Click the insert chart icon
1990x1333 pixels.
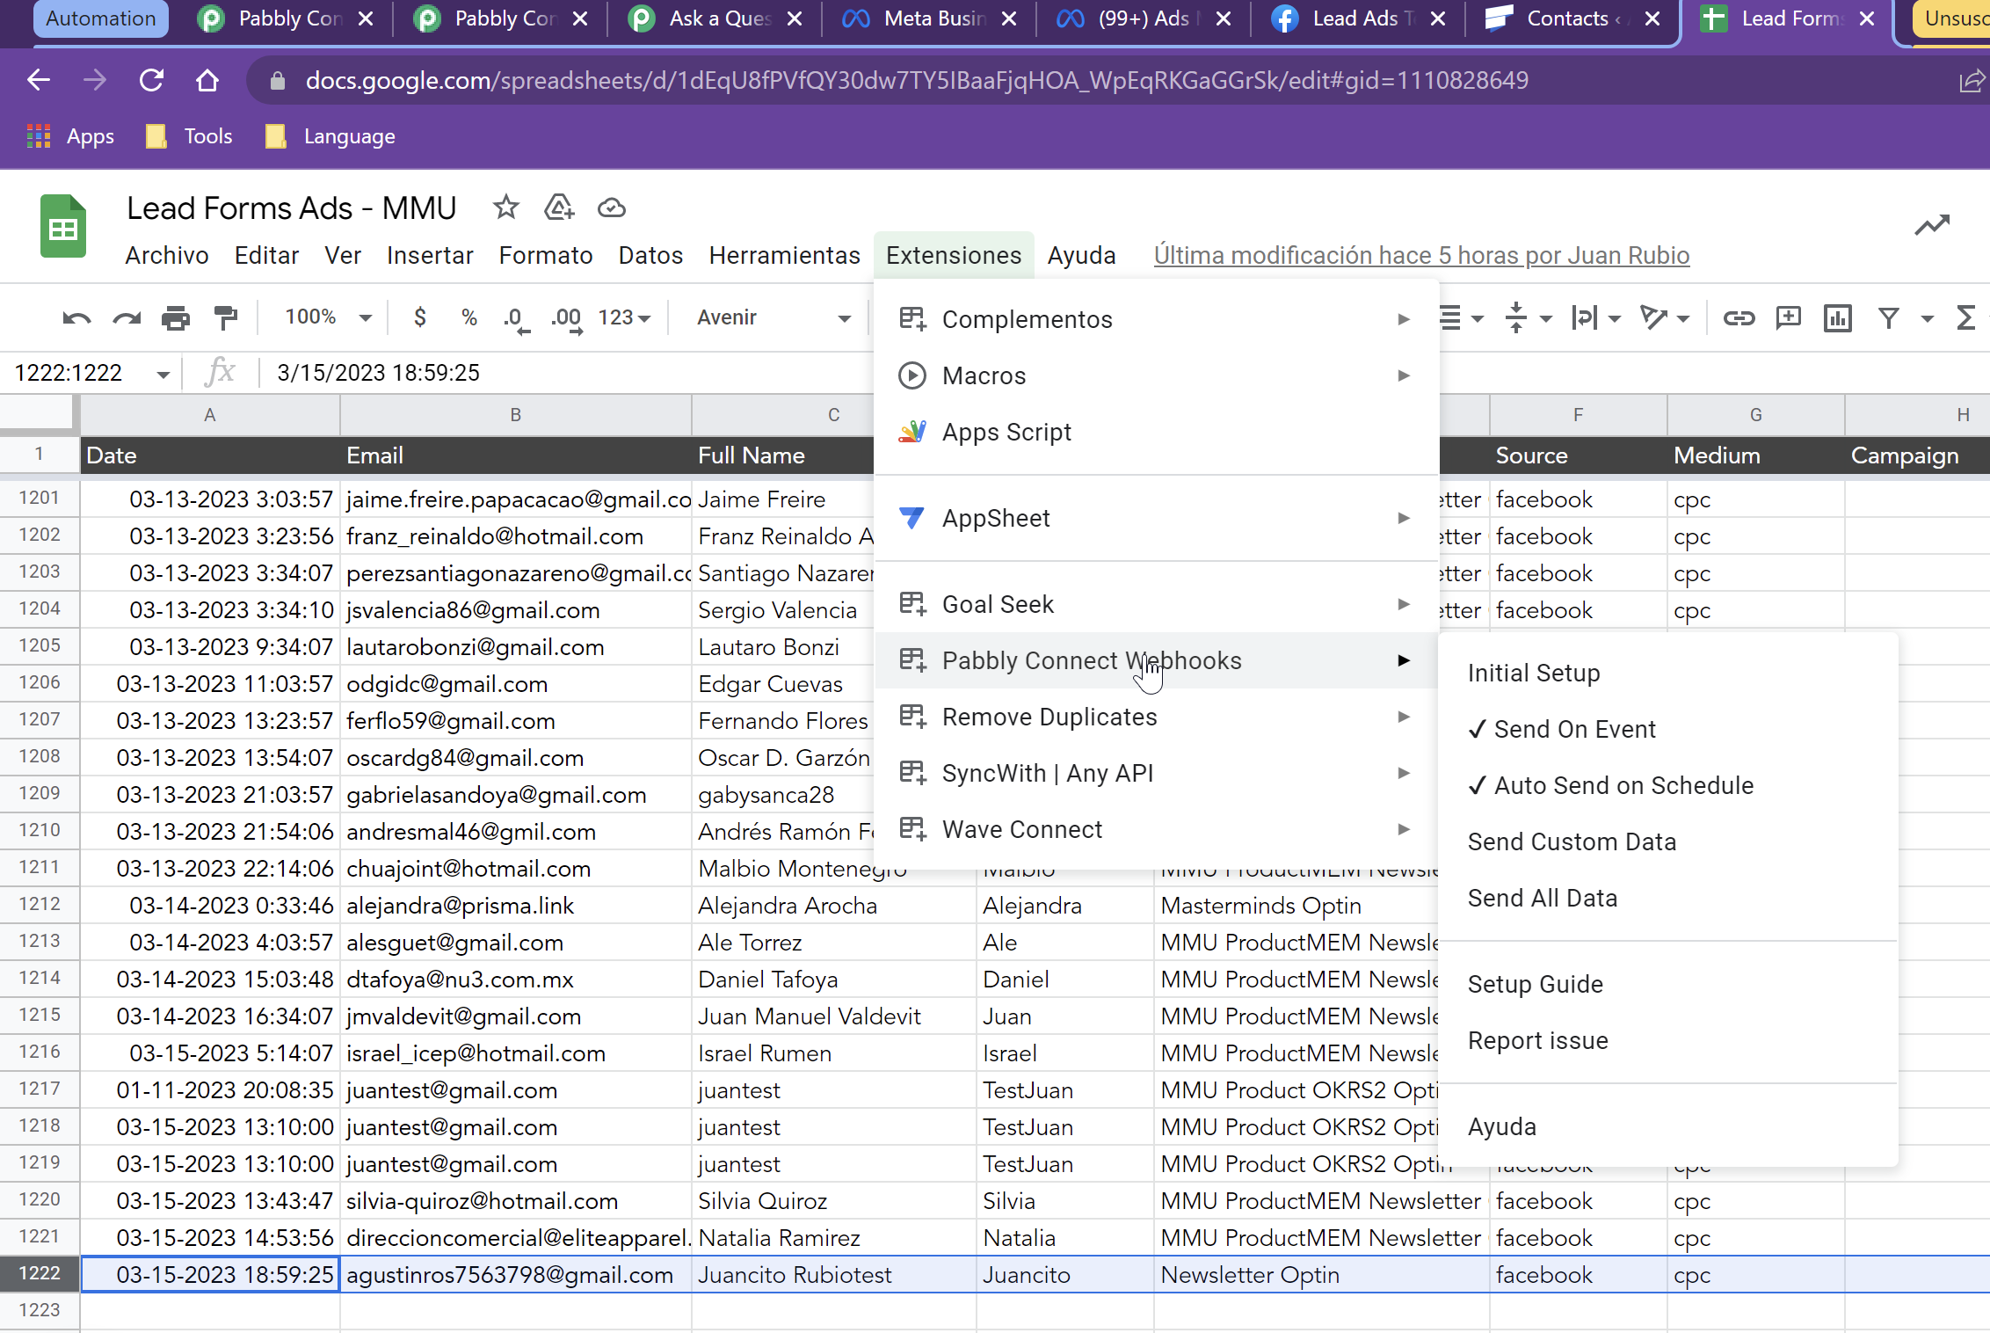(1837, 317)
